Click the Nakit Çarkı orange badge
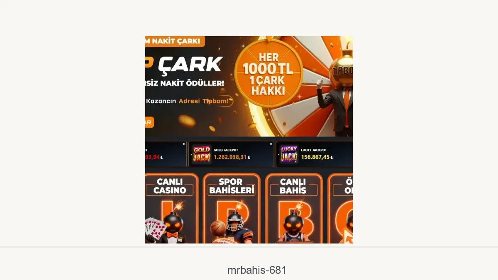 [x=175, y=41]
